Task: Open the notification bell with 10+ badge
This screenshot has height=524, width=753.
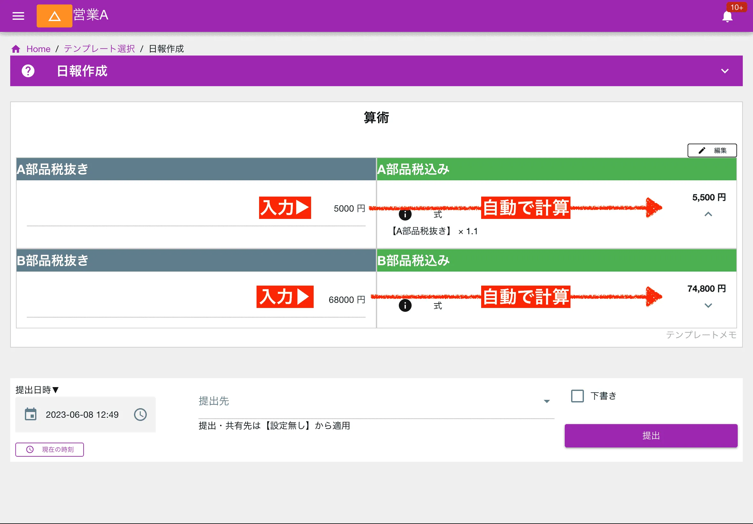Action: (727, 17)
